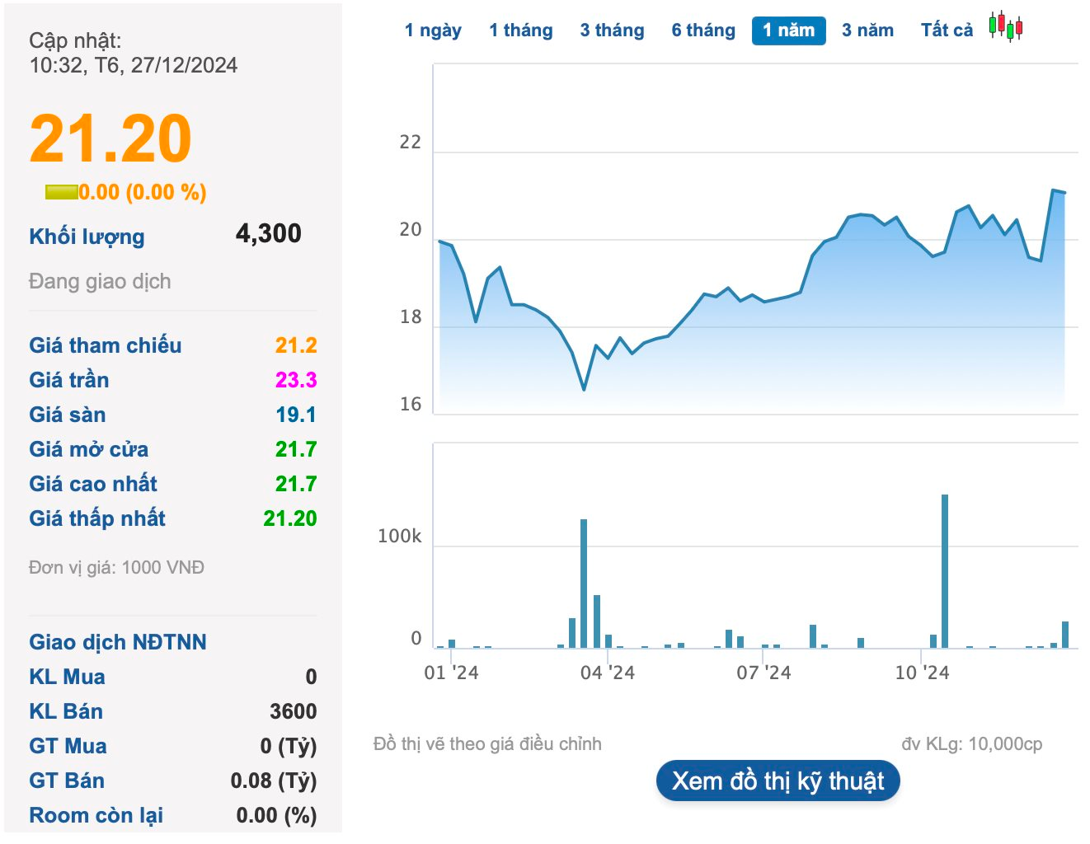The width and height of the screenshot is (1090, 844).
Task: Click the ceiling price value 23.3
Action: 296,380
